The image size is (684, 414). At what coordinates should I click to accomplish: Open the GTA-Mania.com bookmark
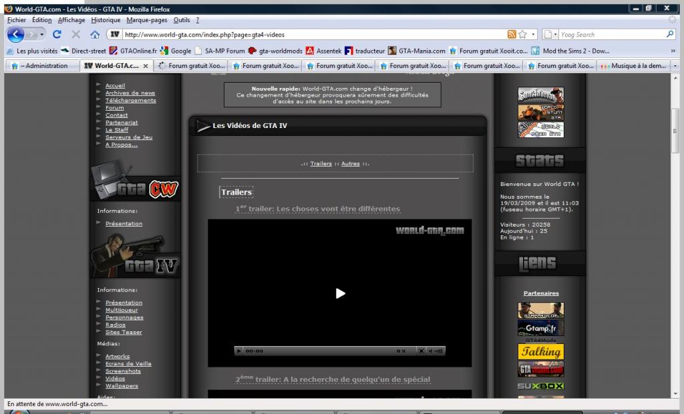(417, 51)
